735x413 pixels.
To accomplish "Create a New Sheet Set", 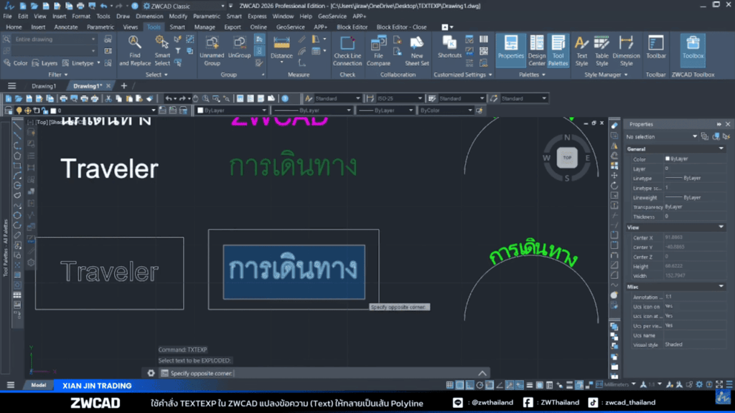I will tap(416, 52).
